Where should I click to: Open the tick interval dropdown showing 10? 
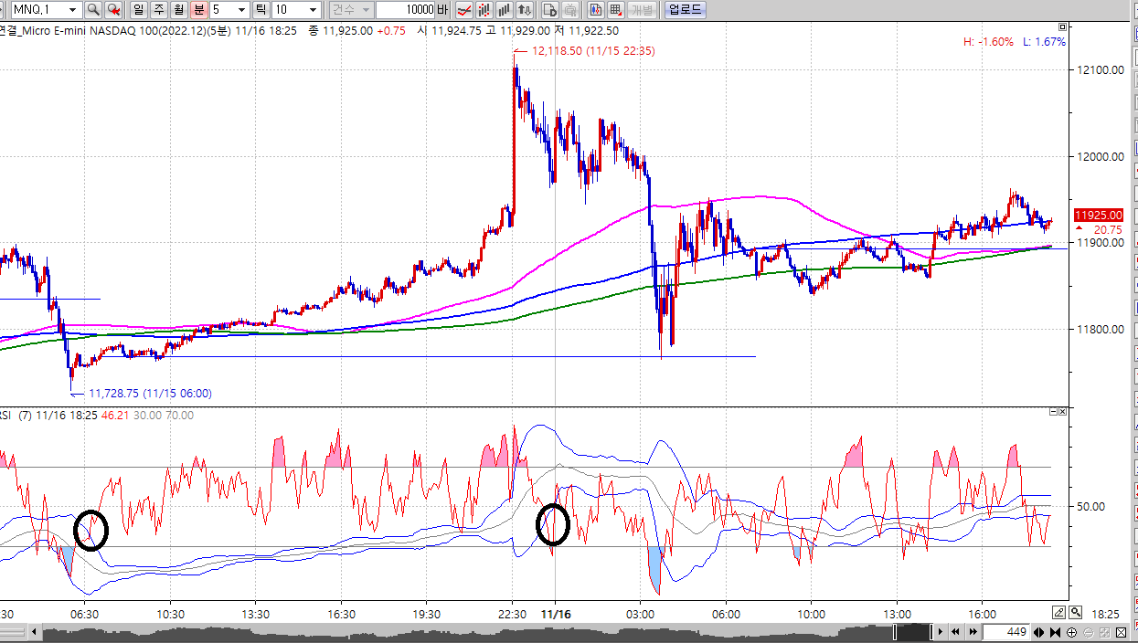click(314, 10)
